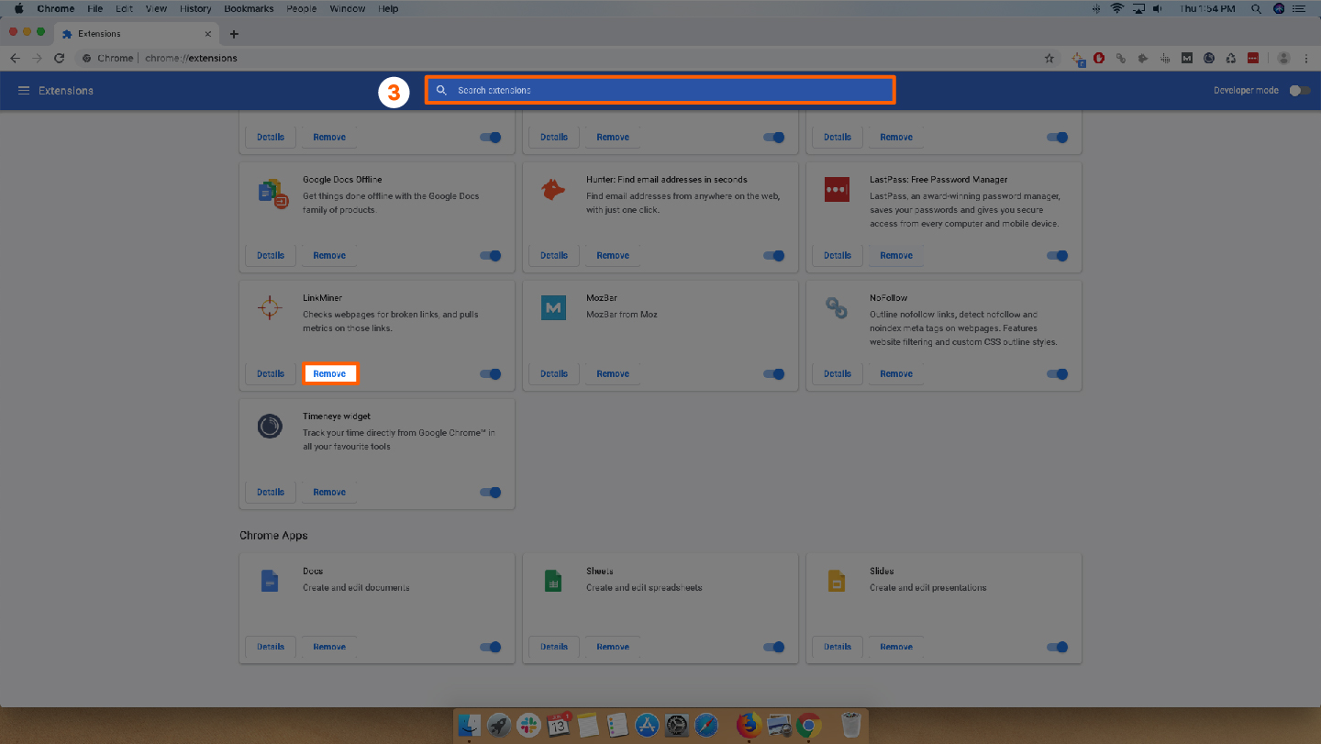This screenshot has width=1321, height=744.
Task: Remove the LastPass extension
Action: [x=896, y=255]
